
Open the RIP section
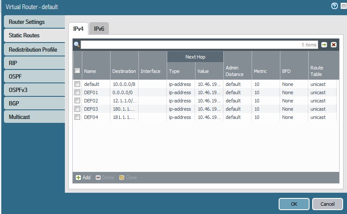34,63
